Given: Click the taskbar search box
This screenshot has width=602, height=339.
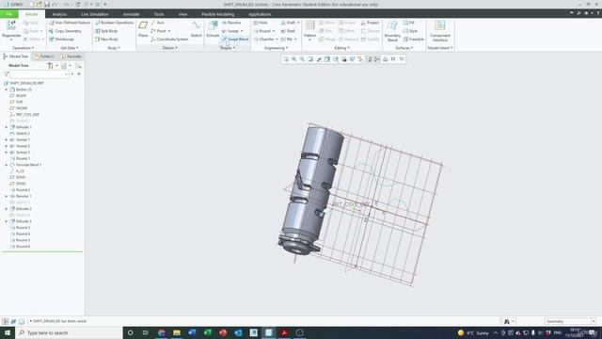Looking at the screenshot, I should click(69, 332).
